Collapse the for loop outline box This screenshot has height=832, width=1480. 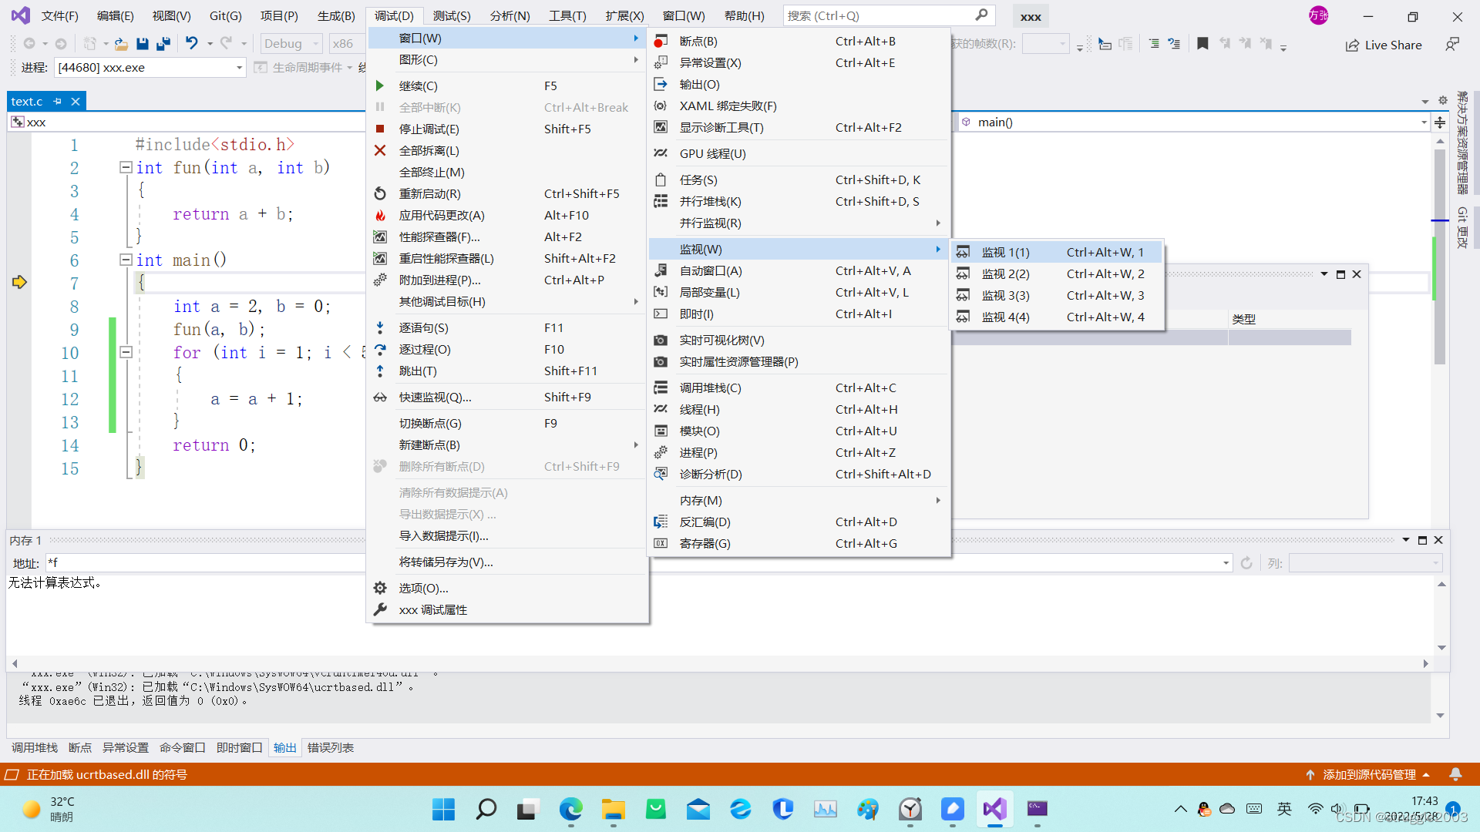pyautogui.click(x=126, y=352)
